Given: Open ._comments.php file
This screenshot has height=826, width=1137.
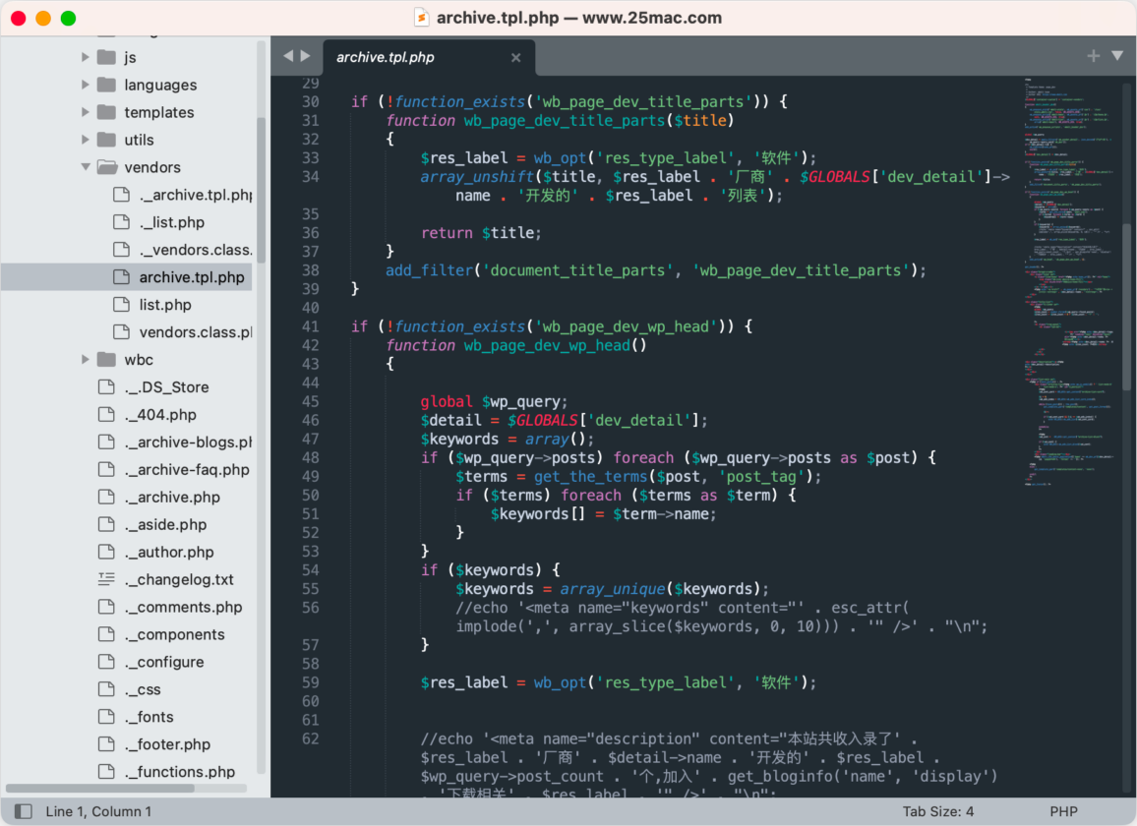Looking at the screenshot, I should (x=183, y=607).
